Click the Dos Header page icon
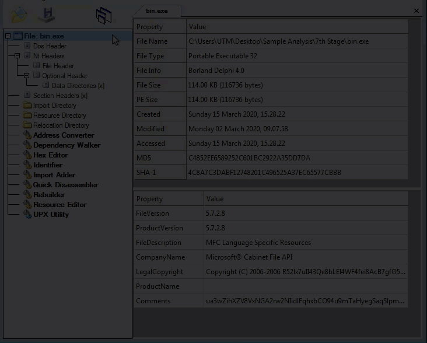Image resolution: width=427 pixels, height=343 pixels. [27, 45]
